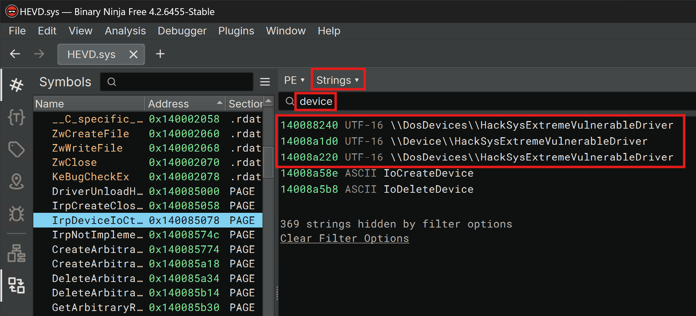The height and width of the screenshot is (316, 696).
Task: Open the Strings view dropdown
Action: (x=337, y=80)
